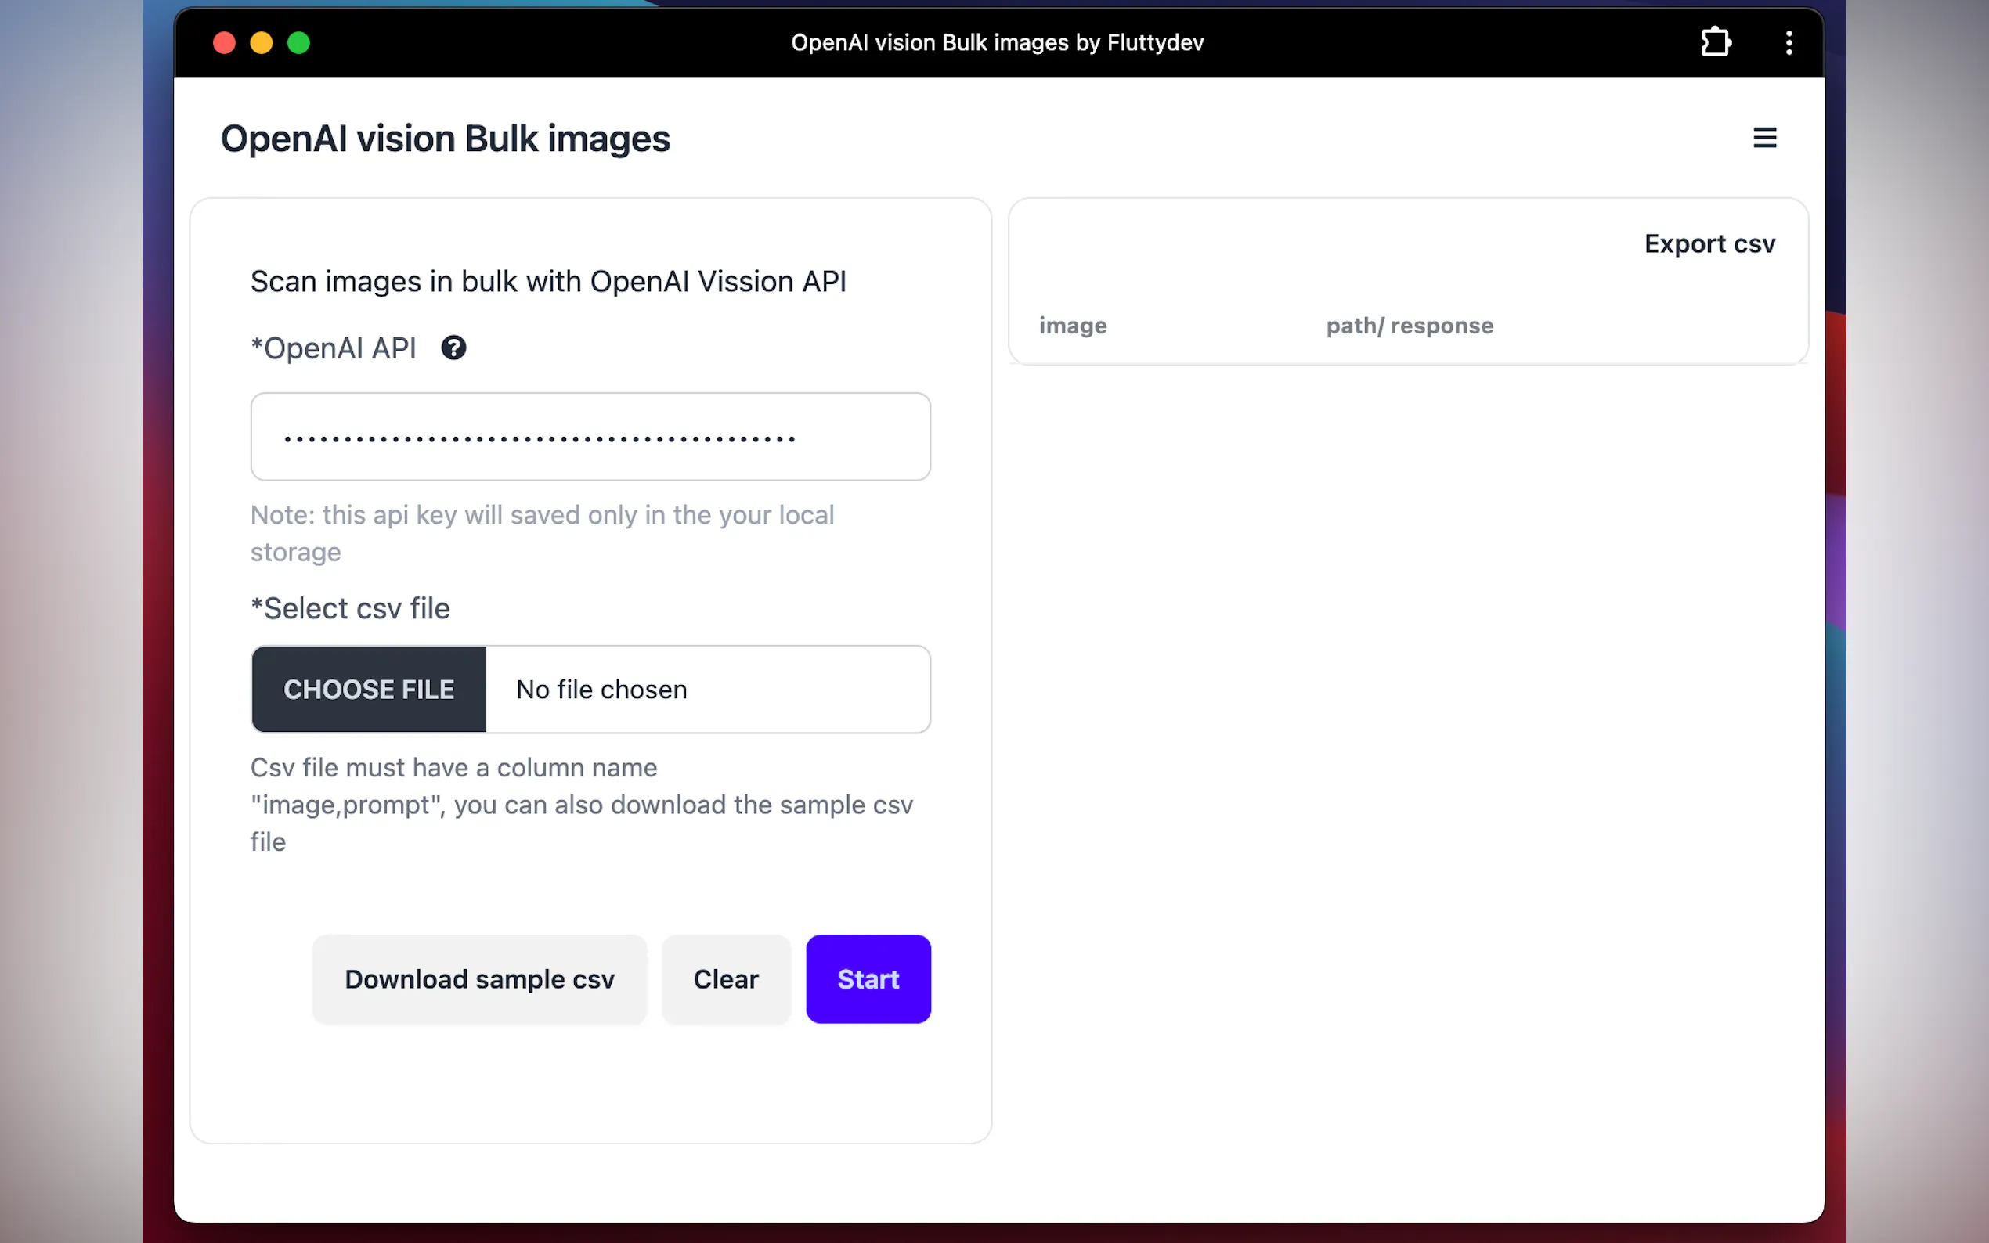The image size is (1989, 1243).
Task: Open the three-dot menu in title bar
Action: click(x=1789, y=42)
